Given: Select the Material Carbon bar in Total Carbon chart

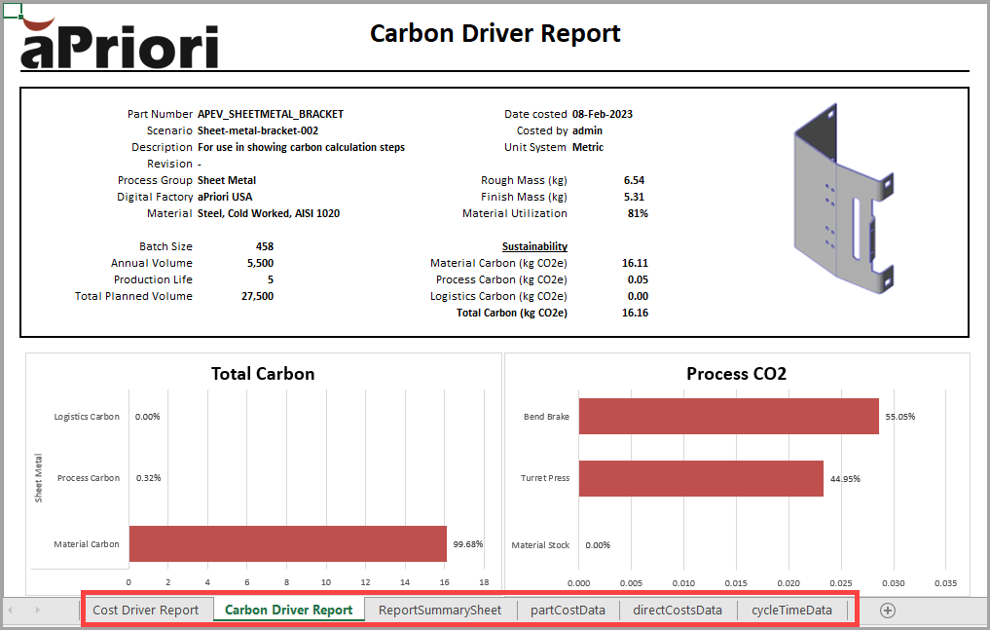Looking at the screenshot, I should pos(288,543).
